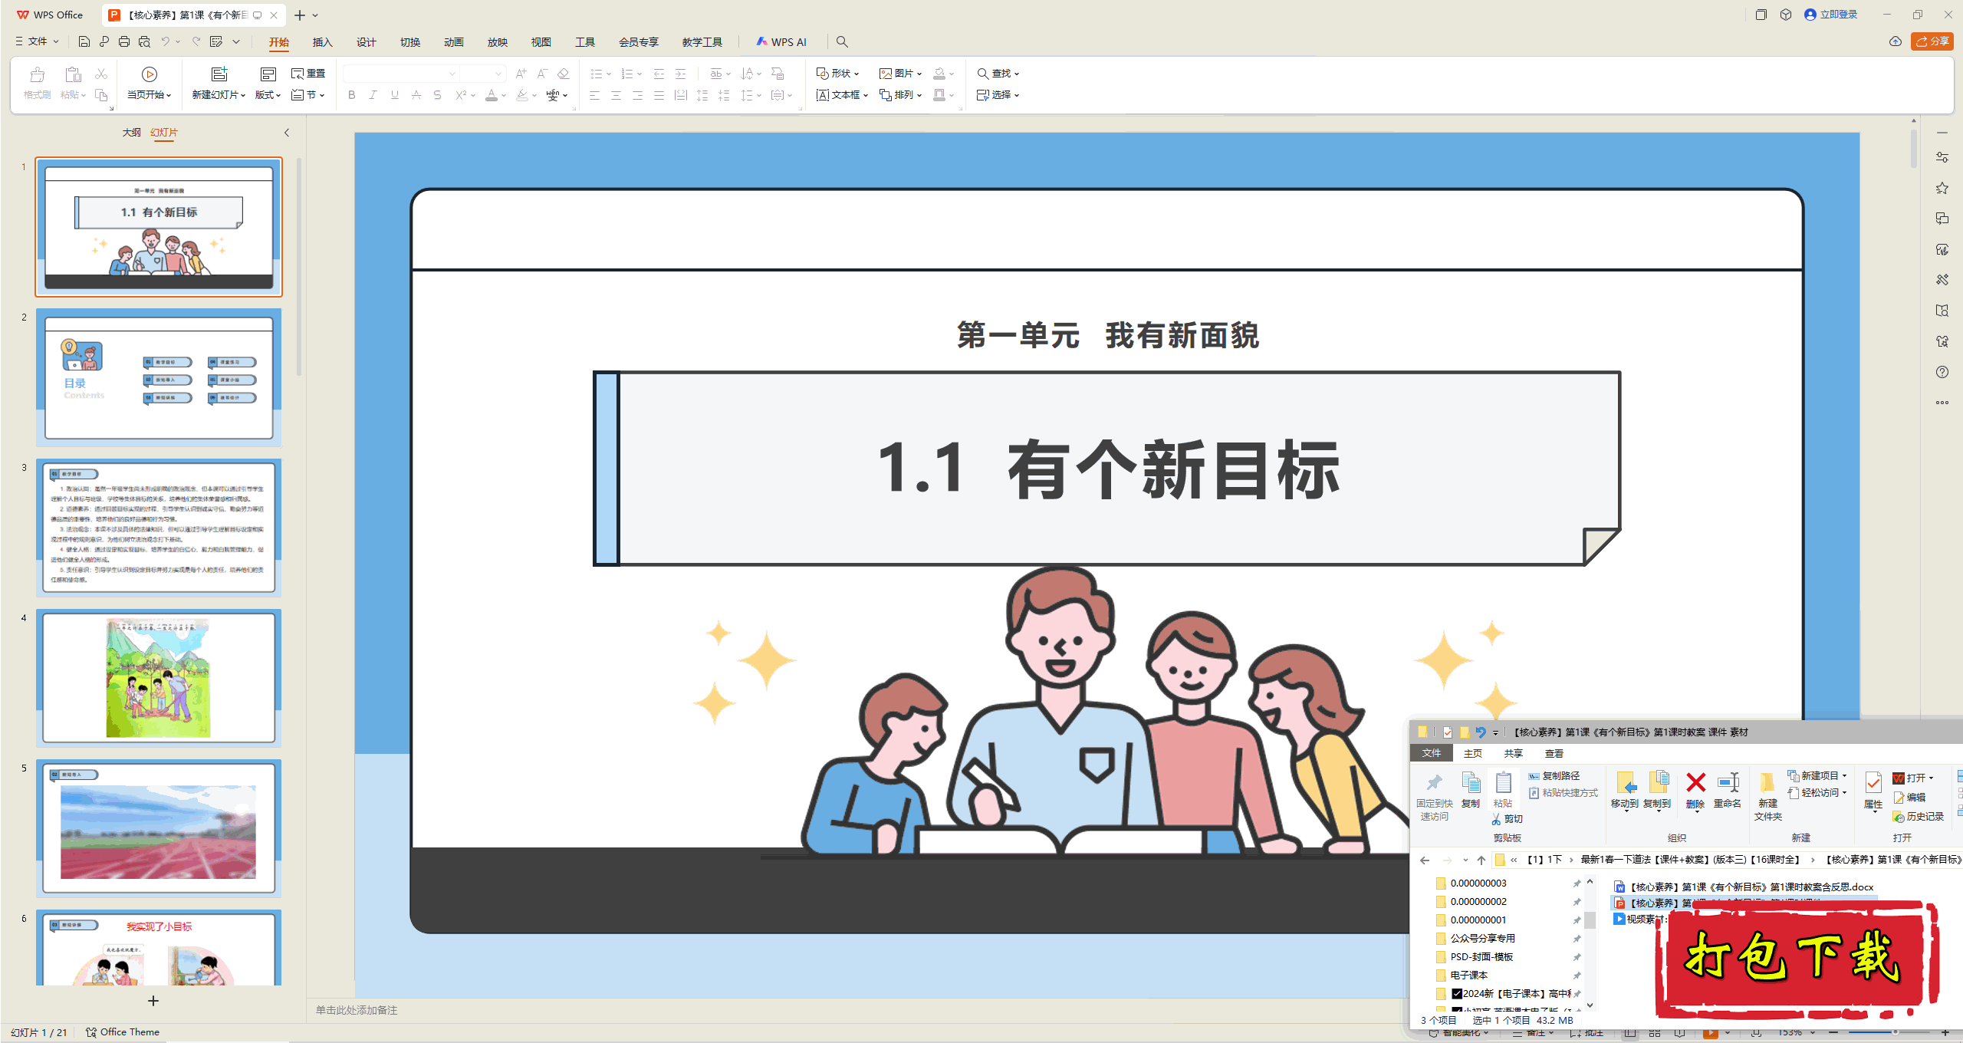Click the cloud sync icon near Share
This screenshot has width=1963, height=1043.
(1896, 41)
